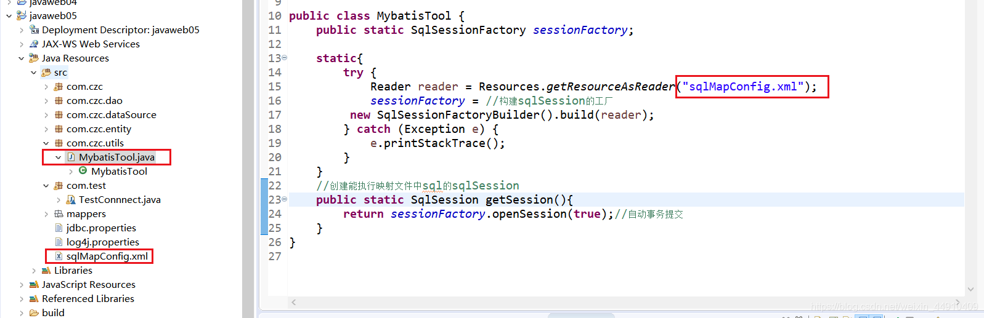
Task: Click the editor horizontal scrollbar left arrow
Action: coord(294,302)
